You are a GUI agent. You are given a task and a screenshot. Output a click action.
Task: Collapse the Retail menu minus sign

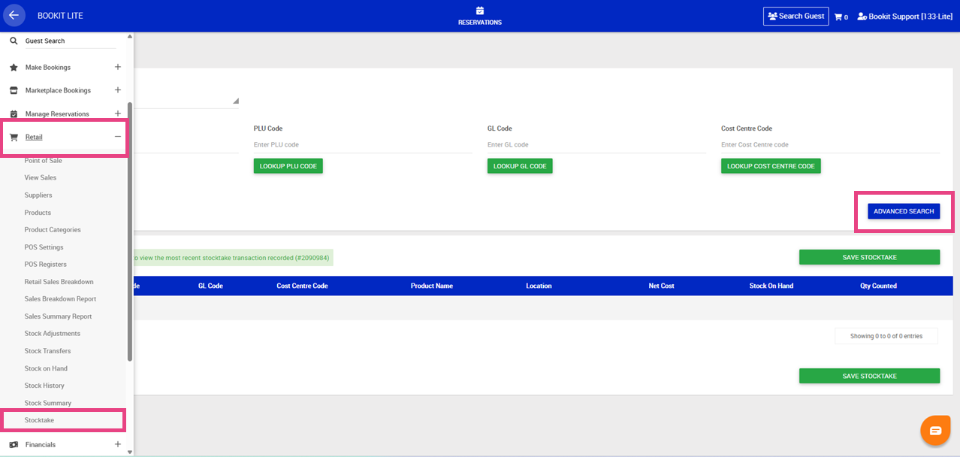pos(118,137)
